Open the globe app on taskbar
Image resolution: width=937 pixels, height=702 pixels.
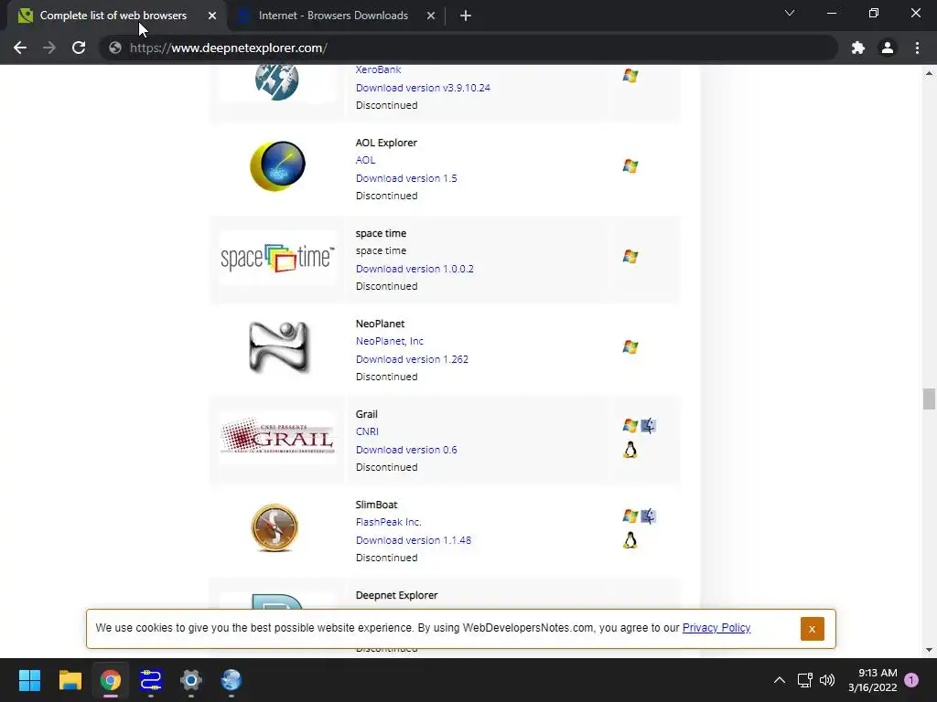[x=232, y=680]
